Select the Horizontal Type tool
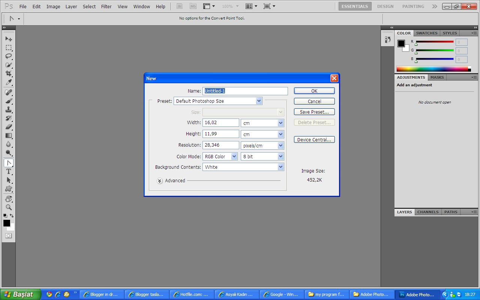This screenshot has width=480, height=300. [x=8, y=172]
